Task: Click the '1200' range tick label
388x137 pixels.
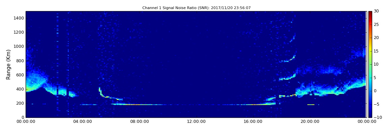Action: pyautogui.click(x=19, y=32)
